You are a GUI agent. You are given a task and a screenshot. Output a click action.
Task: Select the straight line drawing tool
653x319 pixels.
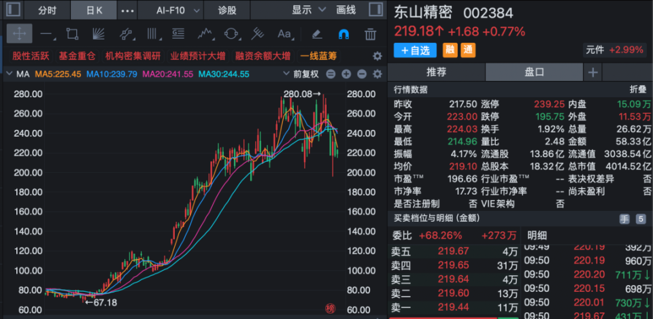[x=46, y=34]
